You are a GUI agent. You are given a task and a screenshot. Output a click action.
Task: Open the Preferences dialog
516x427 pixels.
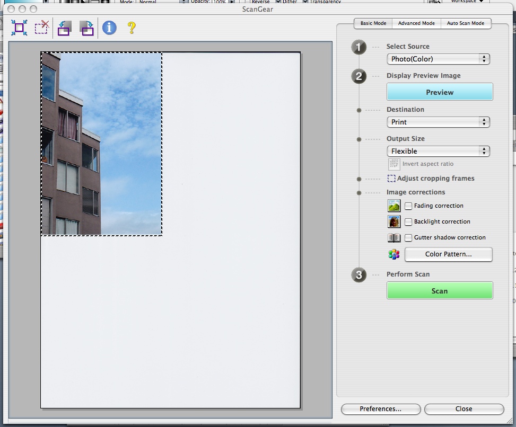click(380, 409)
